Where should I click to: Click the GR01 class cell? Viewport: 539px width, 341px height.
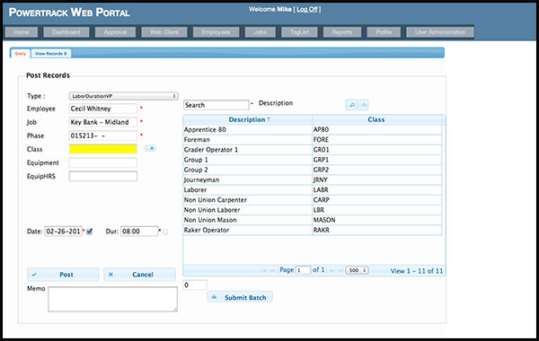click(377, 150)
